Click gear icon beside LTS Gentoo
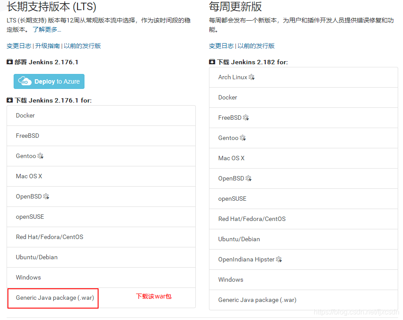The image size is (403, 320). point(40,156)
